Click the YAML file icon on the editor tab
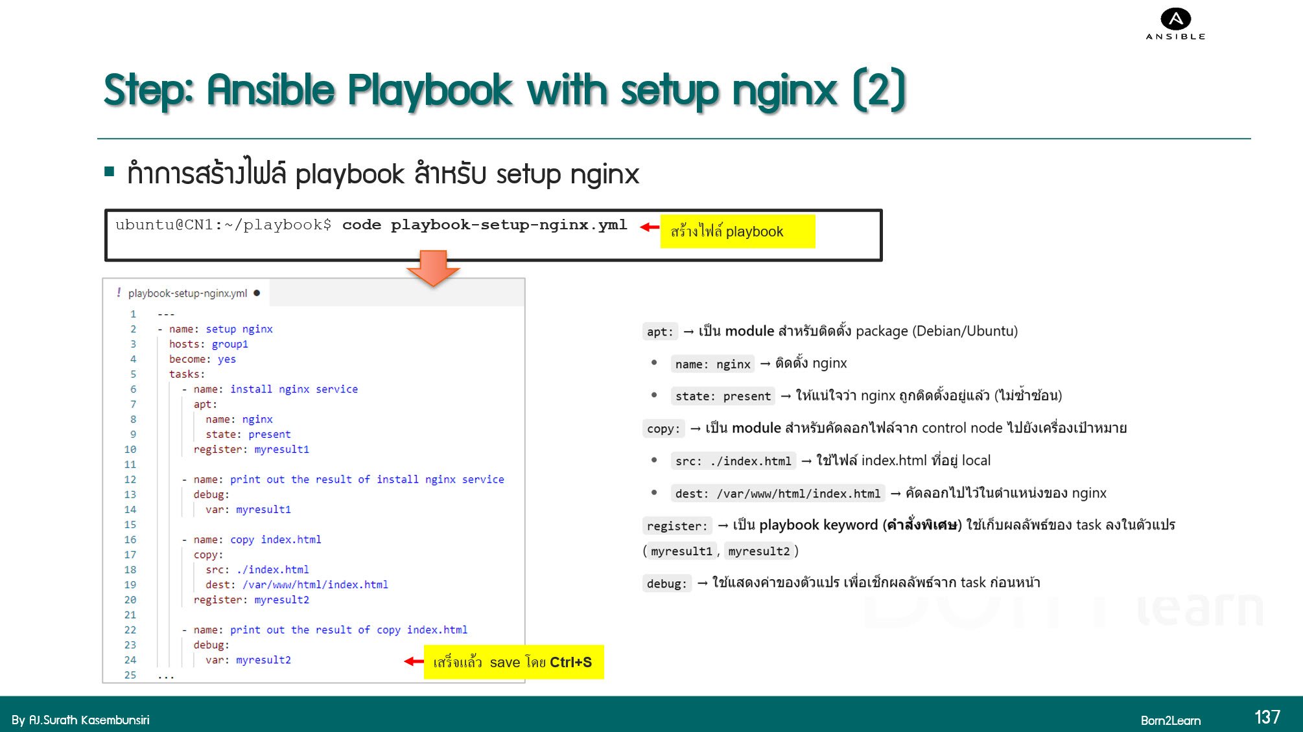The width and height of the screenshot is (1303, 732). pos(119,293)
